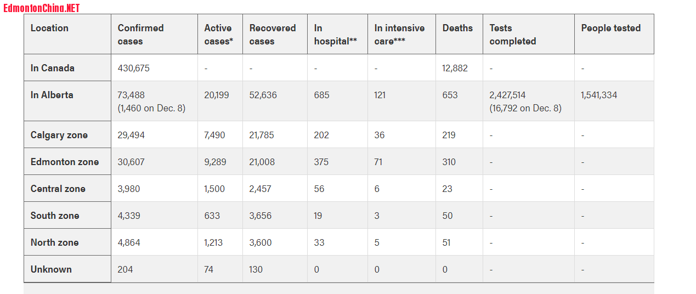The image size is (696, 294).
Task: Select North zone recovered cases 3,600
Action: [x=261, y=242]
